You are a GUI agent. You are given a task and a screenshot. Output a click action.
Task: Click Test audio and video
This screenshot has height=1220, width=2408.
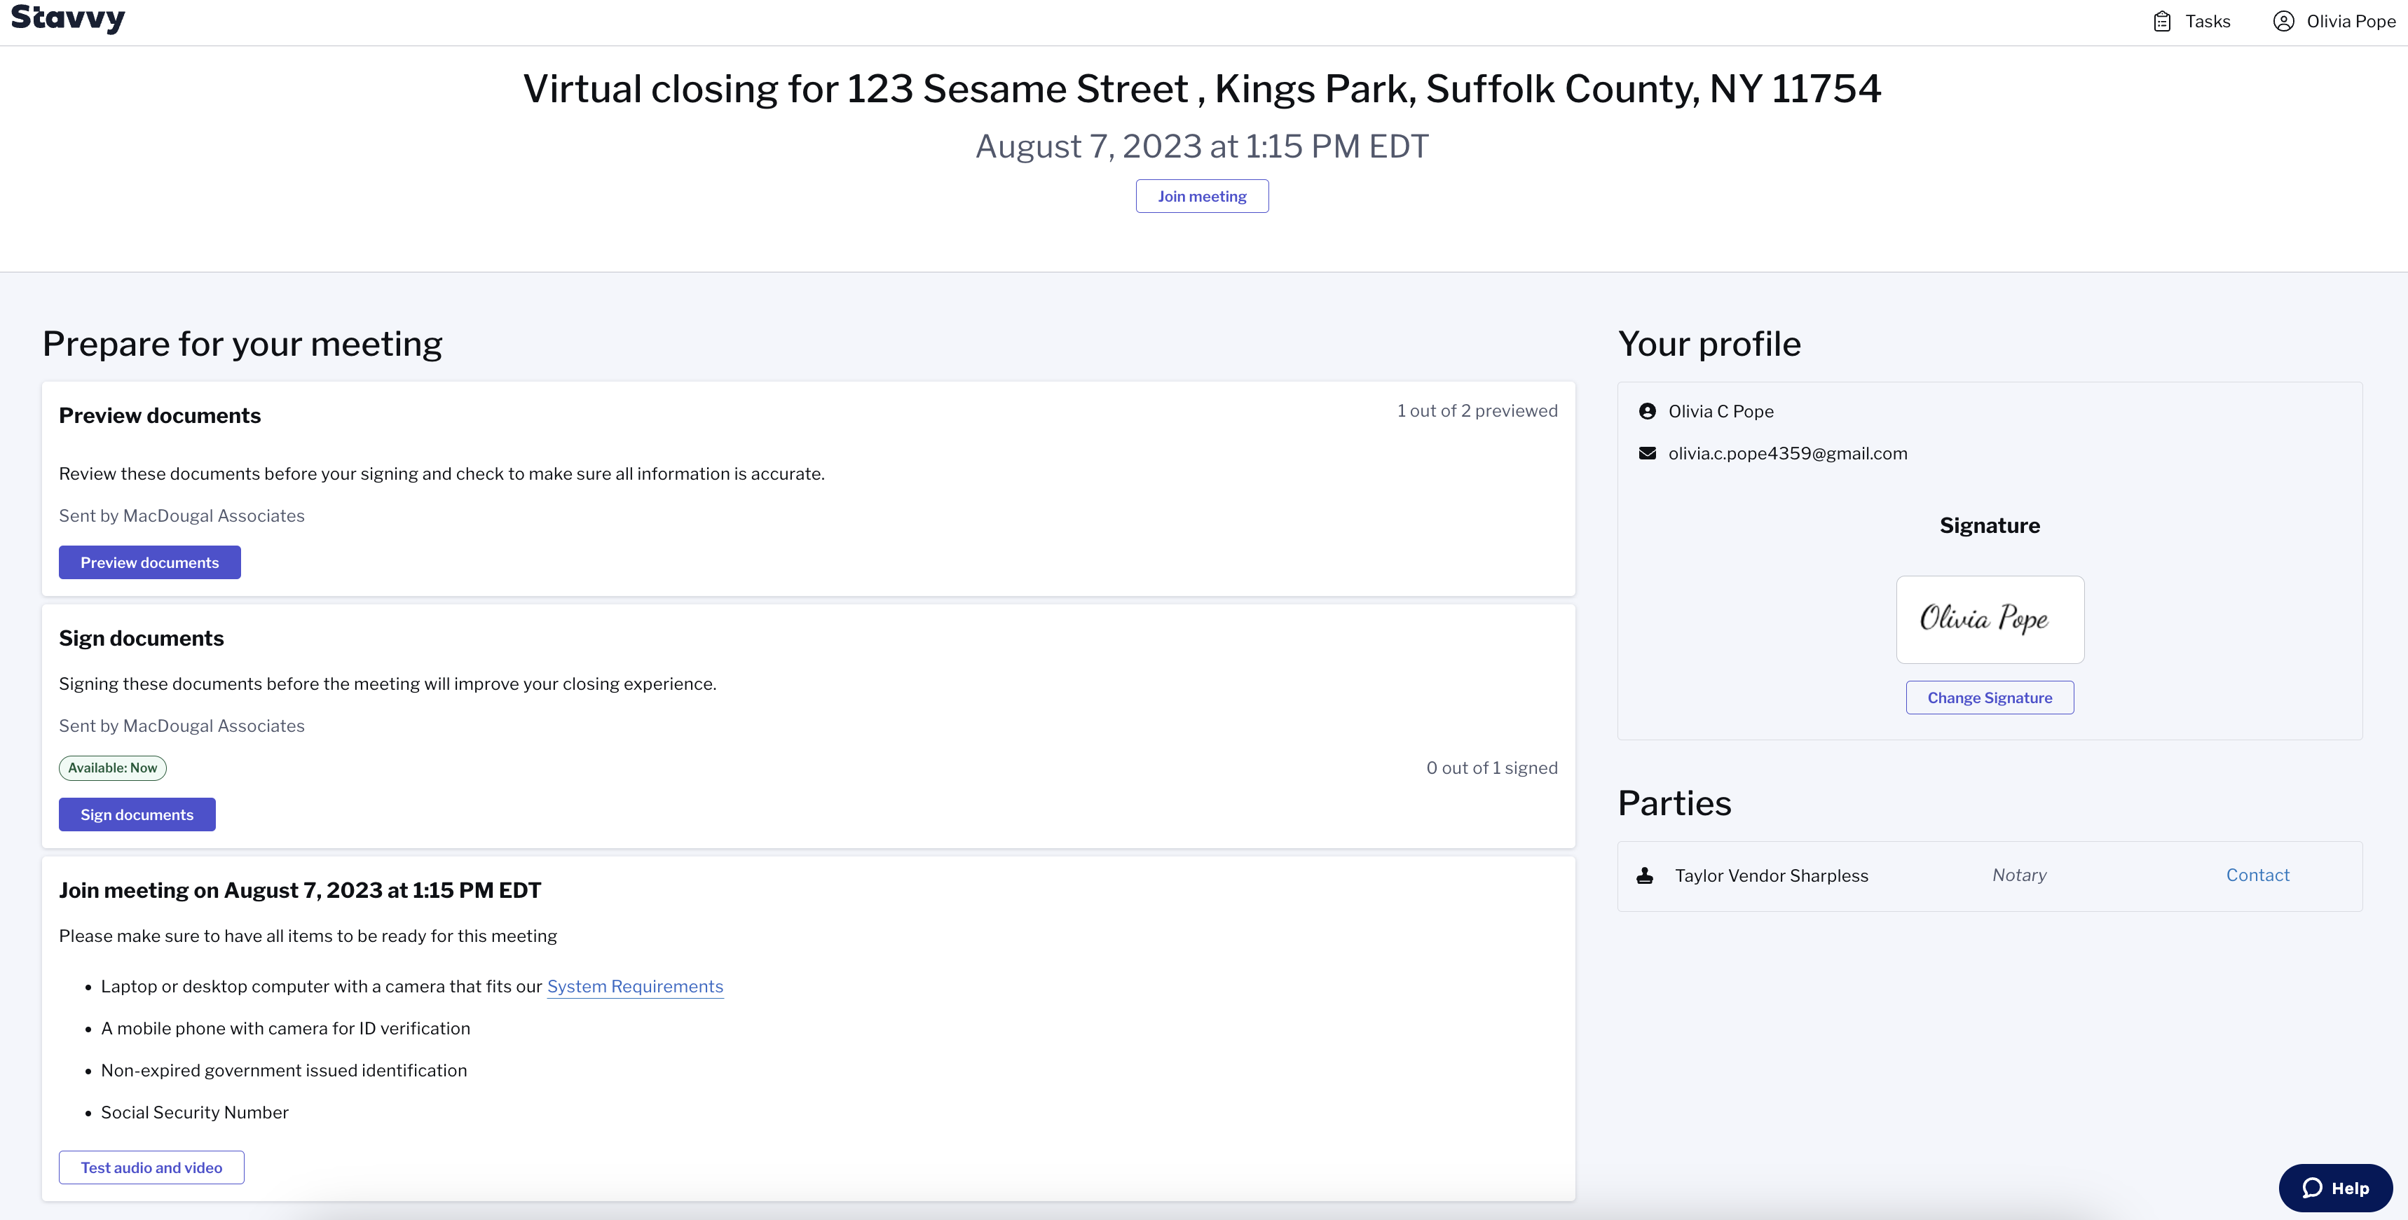click(151, 1167)
